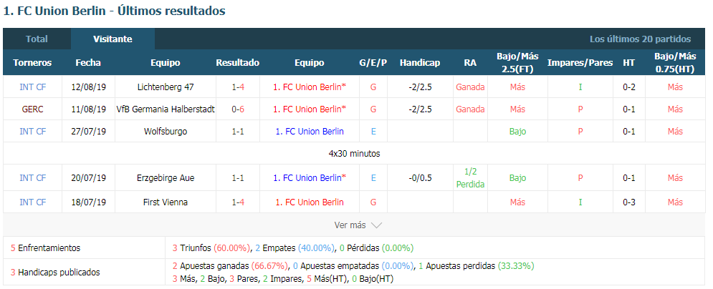Open the 1-4 result against Lichtenberg 47

pos(238,87)
